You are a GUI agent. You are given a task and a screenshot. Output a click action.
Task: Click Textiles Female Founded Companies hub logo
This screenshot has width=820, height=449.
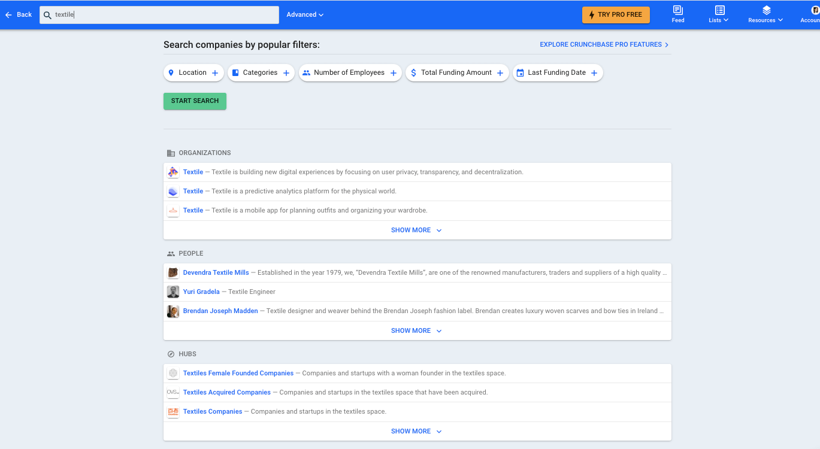pos(173,373)
